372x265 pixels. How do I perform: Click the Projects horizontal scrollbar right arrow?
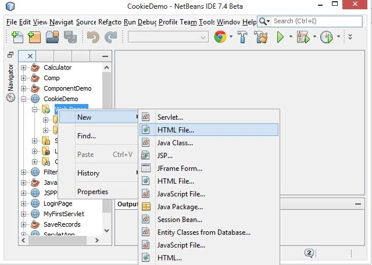pyautogui.click(x=97, y=241)
